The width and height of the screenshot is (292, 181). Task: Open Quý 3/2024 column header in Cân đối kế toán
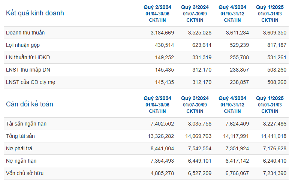pyautogui.click(x=195, y=98)
